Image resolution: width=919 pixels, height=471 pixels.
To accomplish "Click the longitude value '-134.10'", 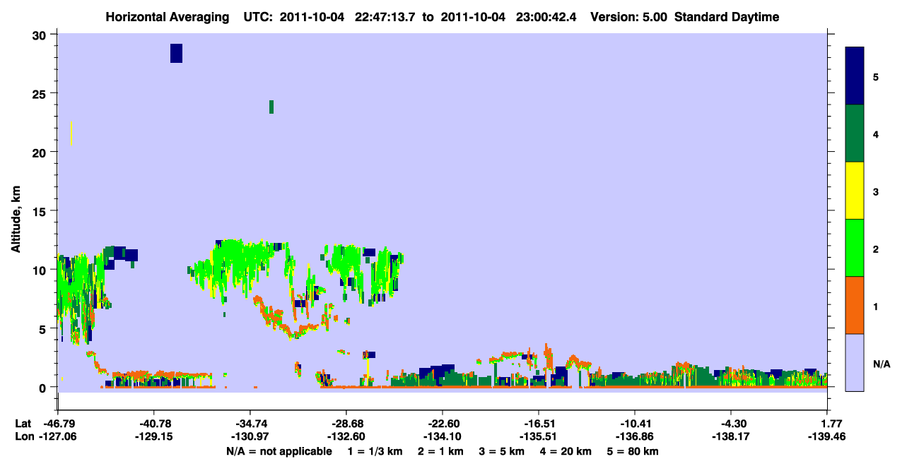I will (x=443, y=437).
